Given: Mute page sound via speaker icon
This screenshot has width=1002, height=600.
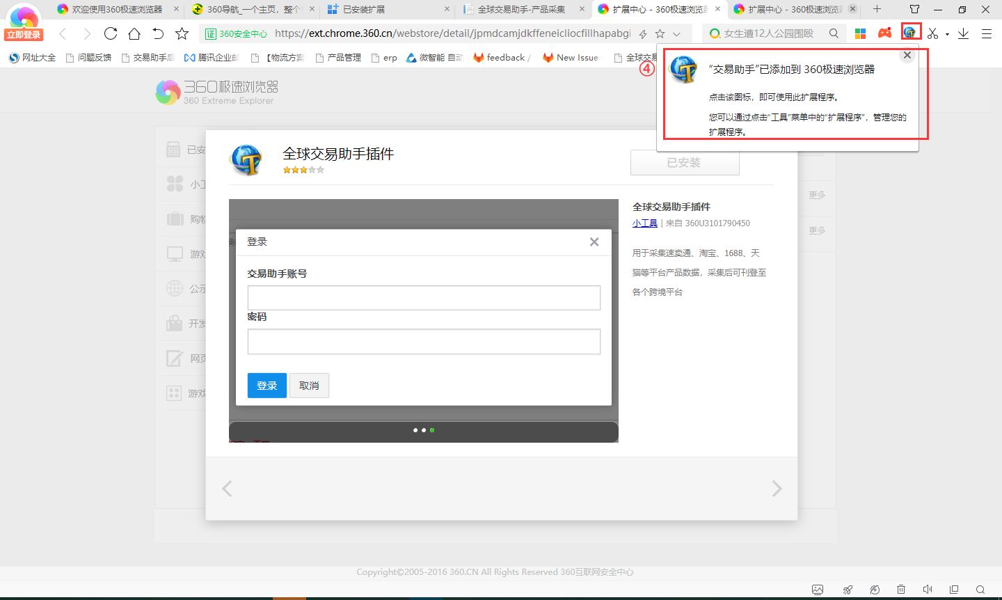Looking at the screenshot, I should point(928,590).
